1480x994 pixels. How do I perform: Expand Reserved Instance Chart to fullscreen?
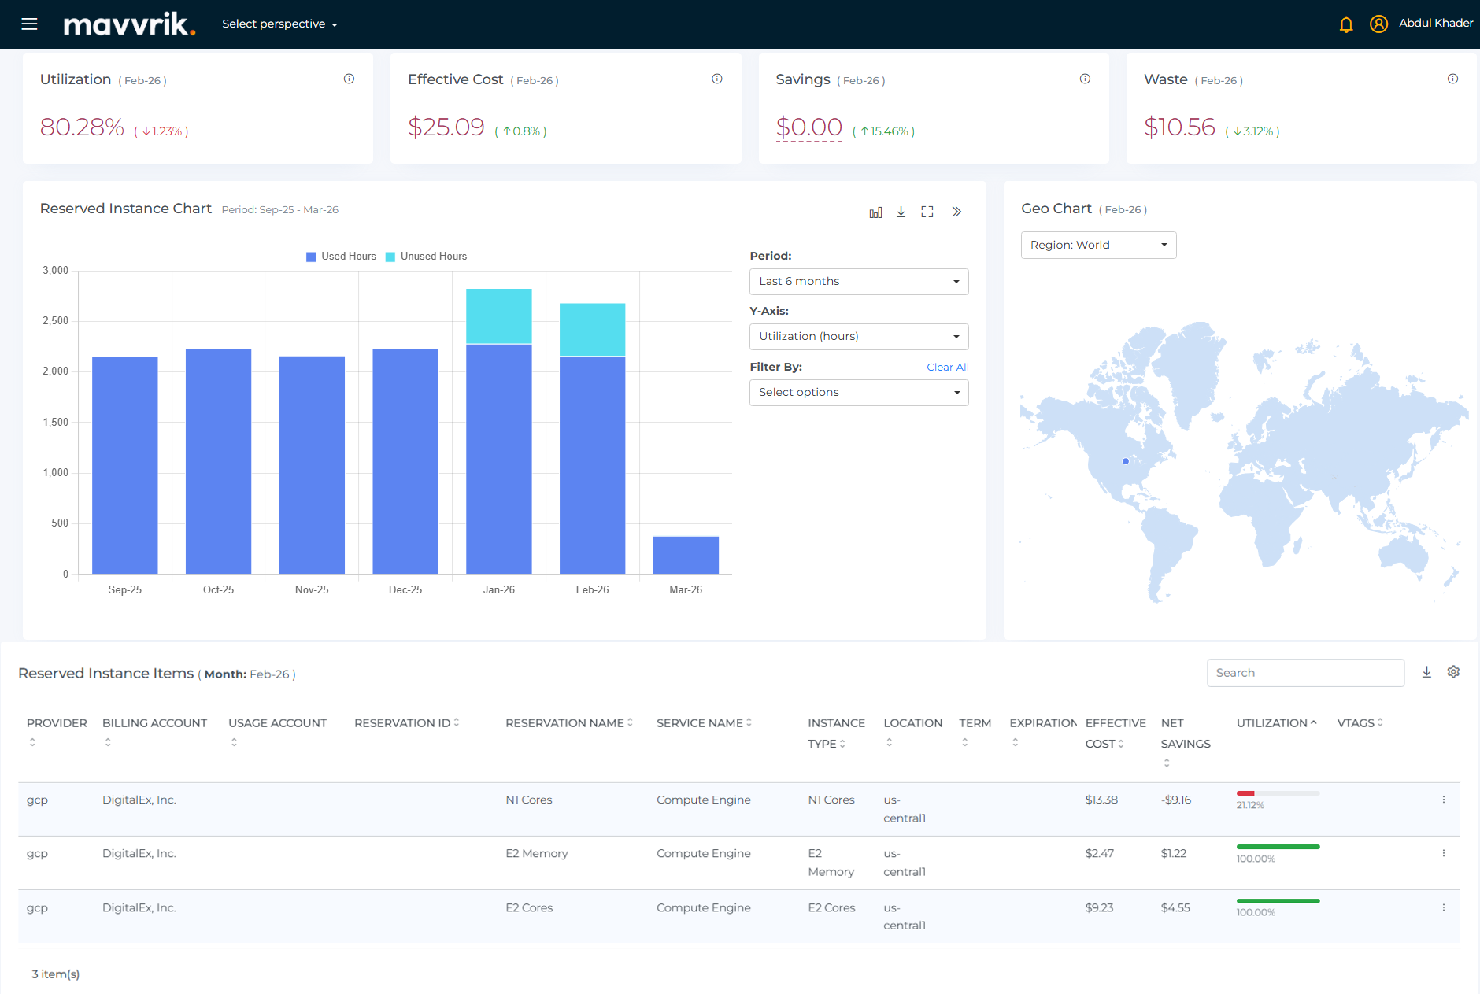(927, 212)
